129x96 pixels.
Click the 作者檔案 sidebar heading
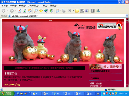(x=95, y=78)
